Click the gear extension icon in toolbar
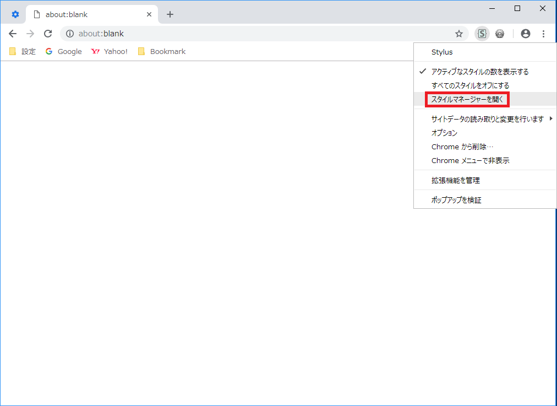This screenshot has width=557, height=406. pos(500,34)
